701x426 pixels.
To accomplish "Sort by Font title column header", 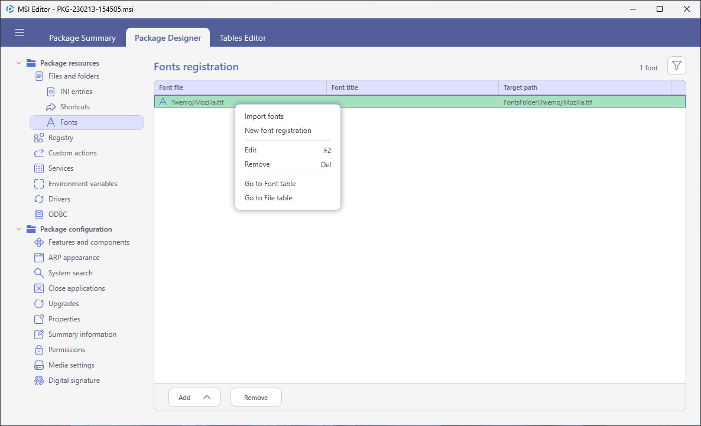I will pyautogui.click(x=412, y=87).
